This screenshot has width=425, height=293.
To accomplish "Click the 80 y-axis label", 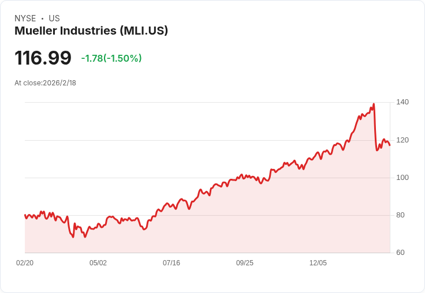I will [401, 215].
